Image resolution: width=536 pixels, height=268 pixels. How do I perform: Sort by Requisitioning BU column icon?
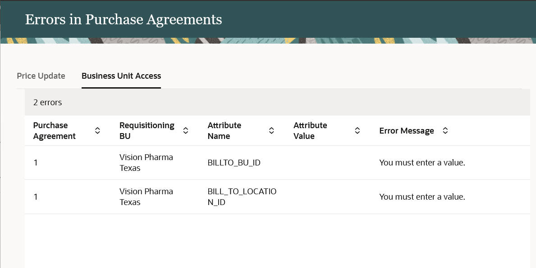185,131
